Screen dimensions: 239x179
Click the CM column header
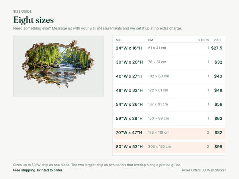(151, 40)
